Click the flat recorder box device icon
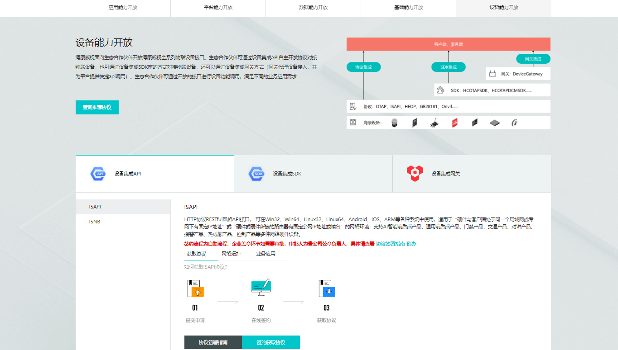The width and height of the screenshot is (618, 350). click(494, 123)
